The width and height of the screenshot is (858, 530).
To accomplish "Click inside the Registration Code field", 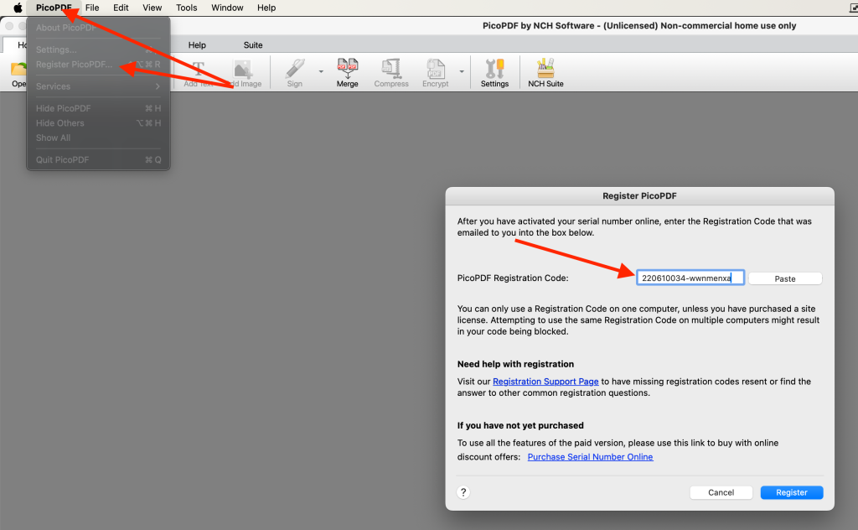I will coord(689,277).
